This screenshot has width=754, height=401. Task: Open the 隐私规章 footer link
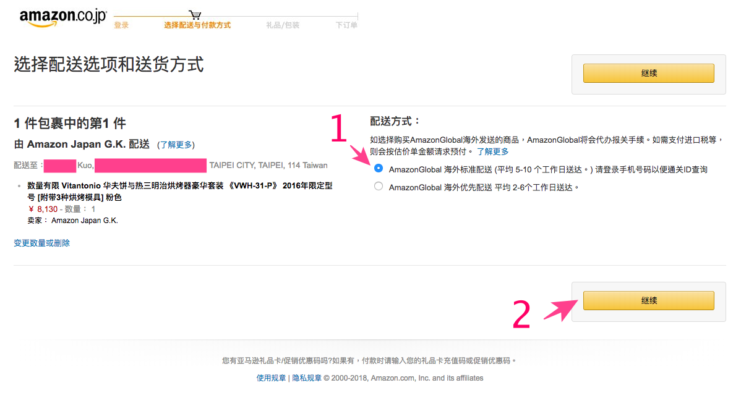tap(307, 378)
